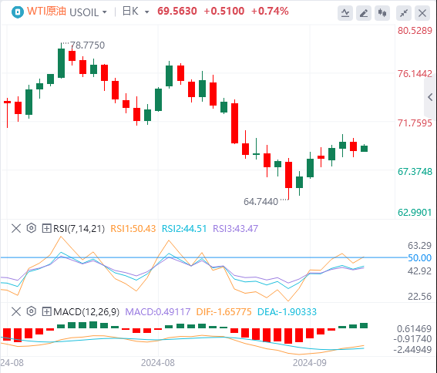Collapse the chart with shrink arrows icon
Image resolution: width=437 pixels, height=373 pixels.
(404, 13)
